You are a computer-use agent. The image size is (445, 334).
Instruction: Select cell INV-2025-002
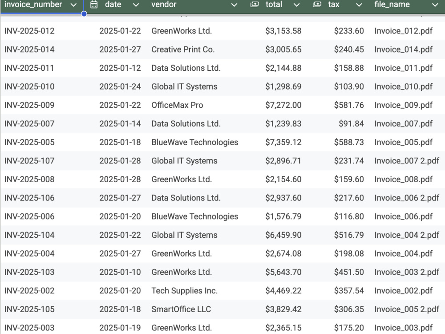click(x=29, y=290)
